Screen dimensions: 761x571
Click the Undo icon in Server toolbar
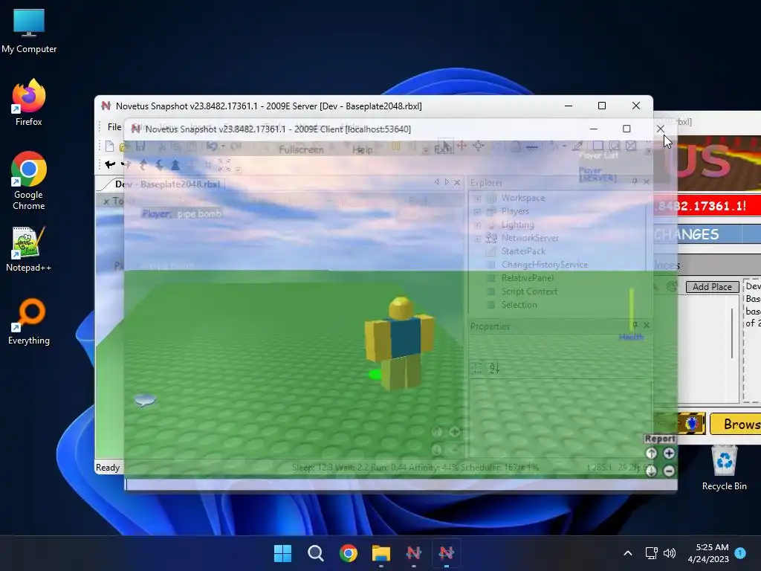coord(212,146)
